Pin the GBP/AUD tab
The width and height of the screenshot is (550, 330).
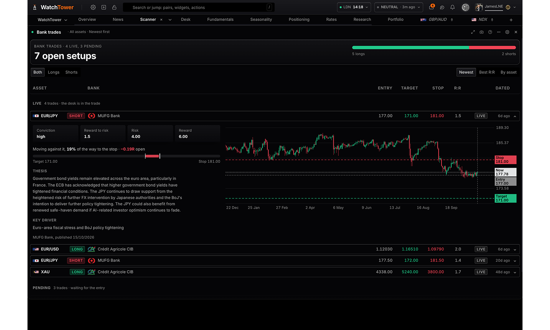click(452, 20)
